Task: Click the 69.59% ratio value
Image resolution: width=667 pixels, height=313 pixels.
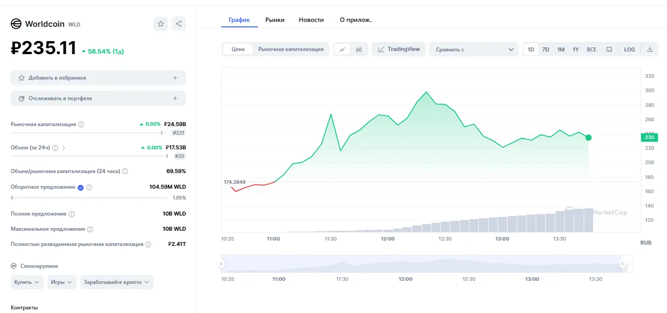Action: point(176,171)
